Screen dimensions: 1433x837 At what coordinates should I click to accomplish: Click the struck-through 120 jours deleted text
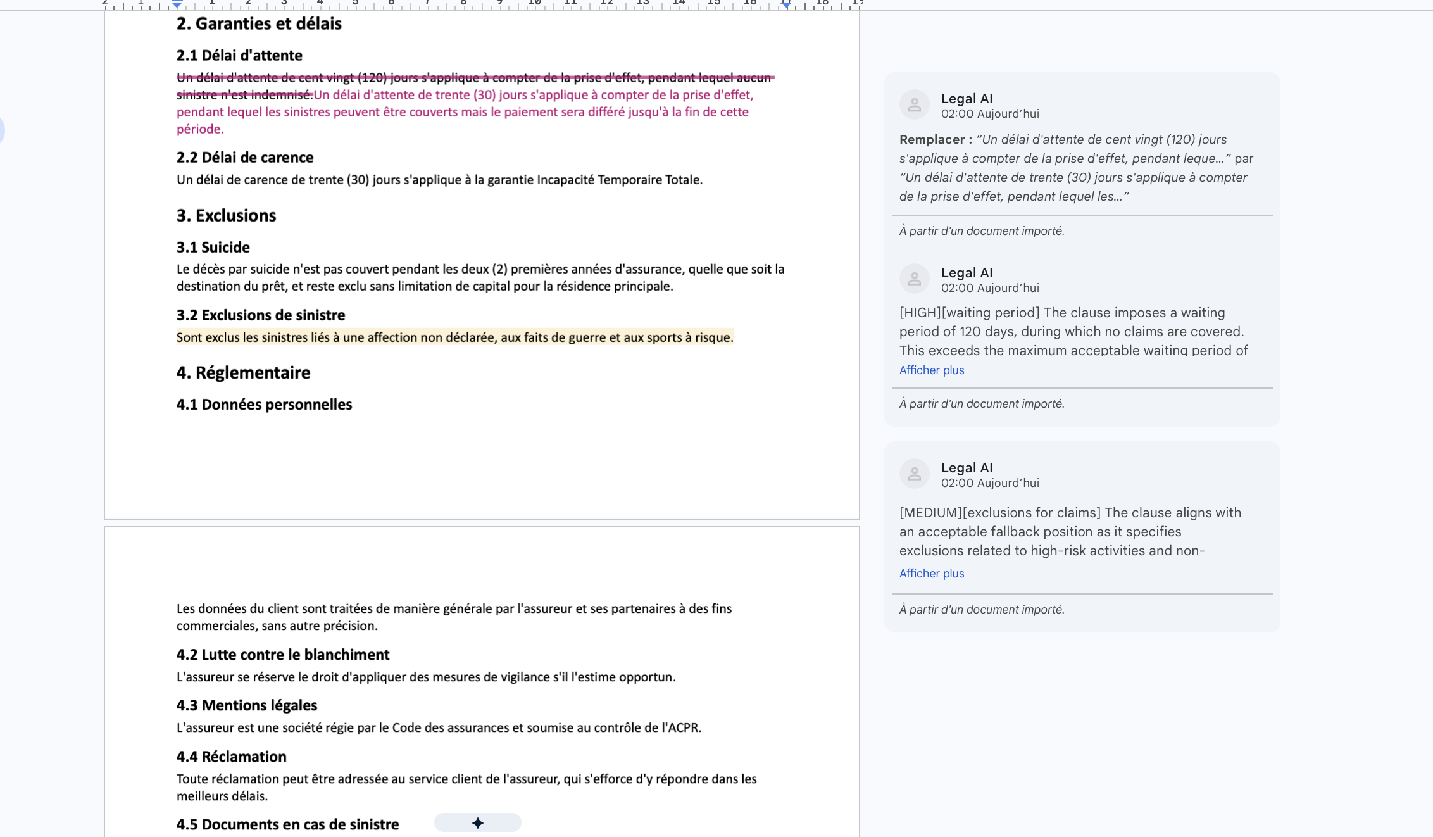click(x=475, y=85)
